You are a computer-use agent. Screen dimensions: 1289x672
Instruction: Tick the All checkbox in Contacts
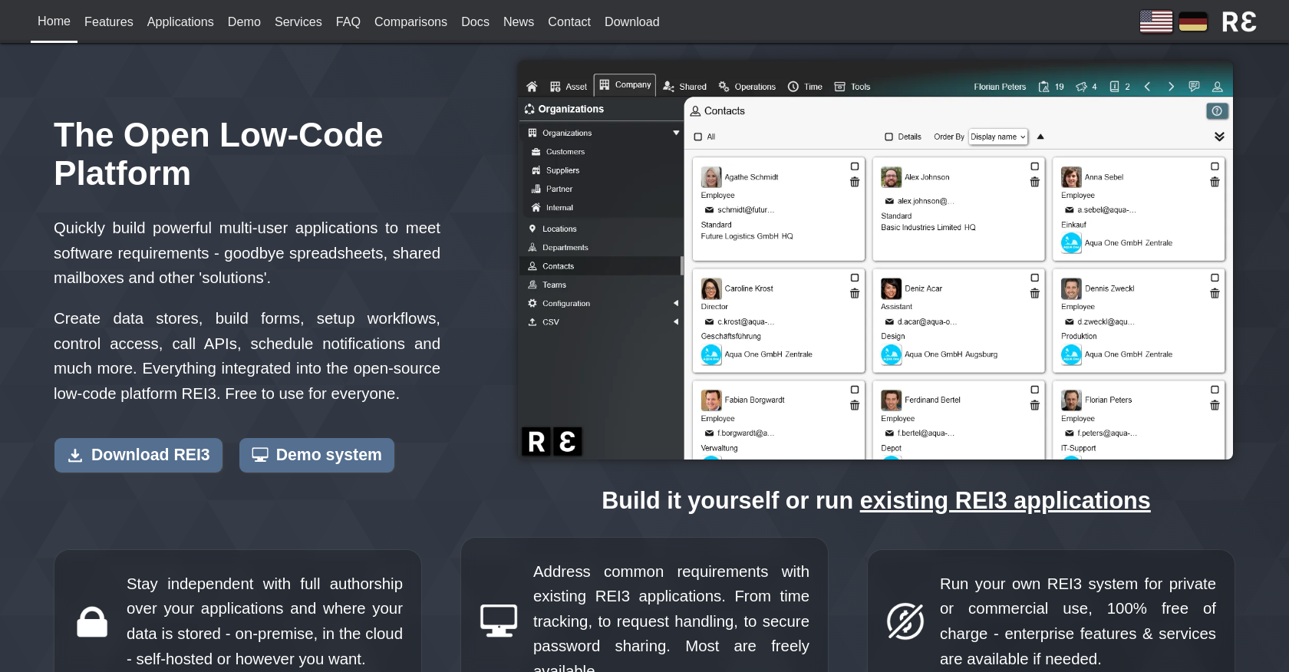698,137
